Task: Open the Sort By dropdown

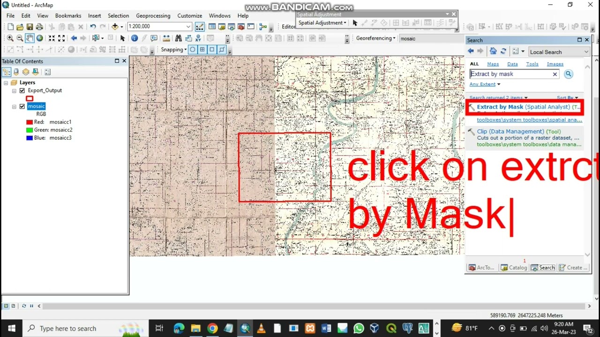Action: (x=567, y=98)
